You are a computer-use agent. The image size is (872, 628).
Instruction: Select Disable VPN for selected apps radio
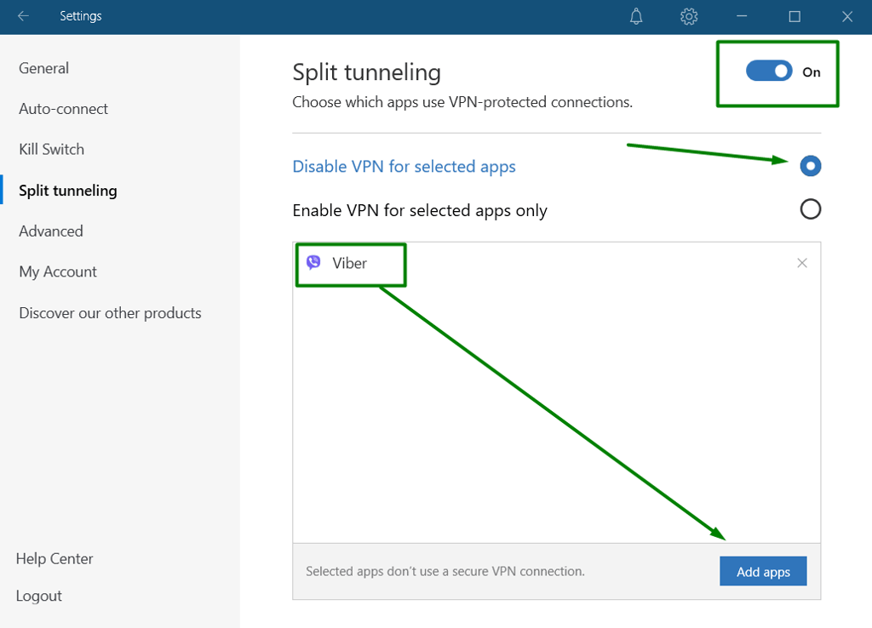(x=811, y=166)
